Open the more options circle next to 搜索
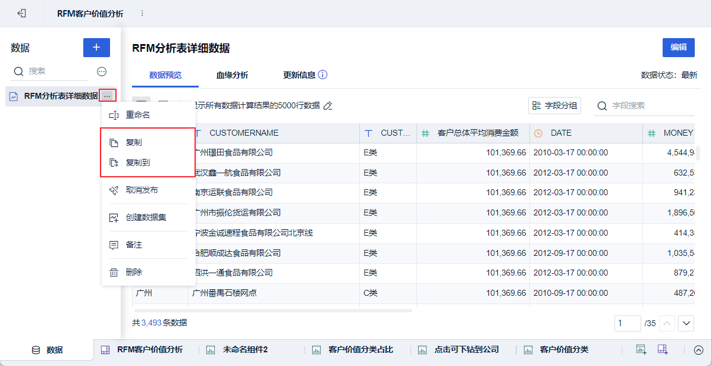This screenshot has height=366, width=712. click(x=102, y=71)
